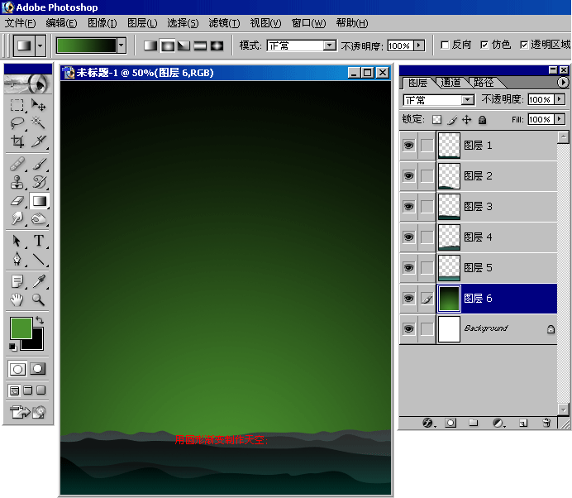Select the Crop tool
The width and height of the screenshot is (572, 498).
coord(17,141)
